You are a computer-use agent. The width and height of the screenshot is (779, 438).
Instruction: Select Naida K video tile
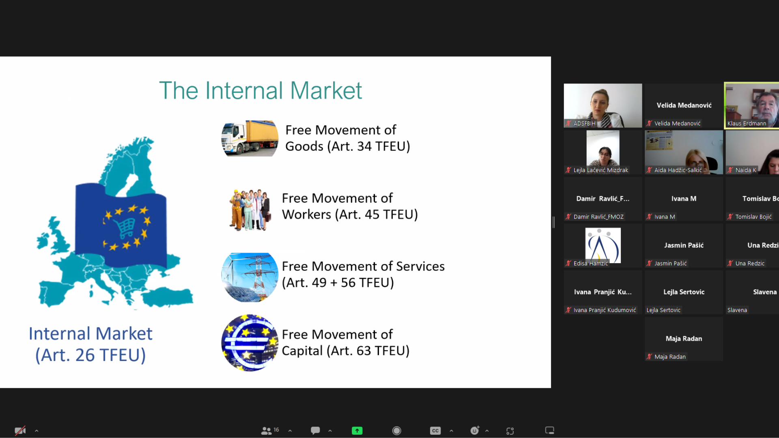click(x=752, y=152)
